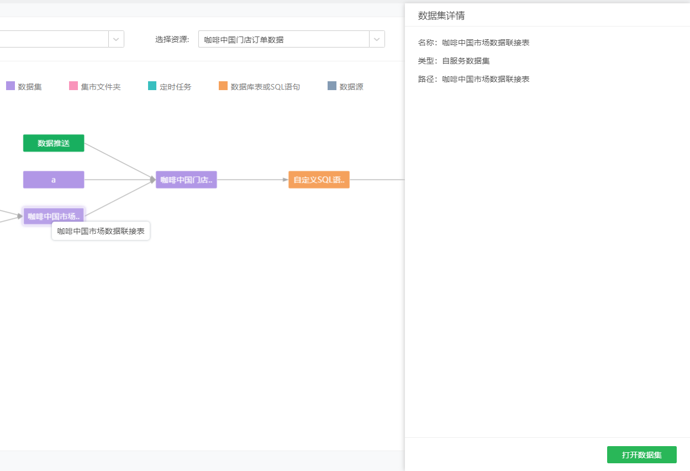Viewport: 690px width, 471px height.
Task: Expand the 选择资源 dropdown arrow
Action: pos(377,39)
